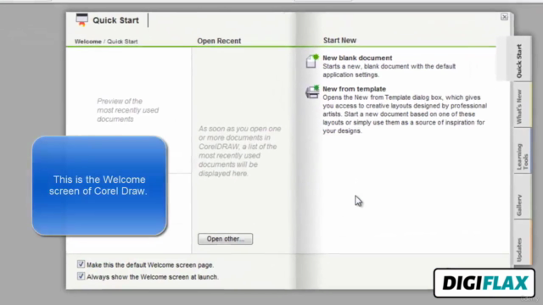Toggle Always show the Welcome screen at launch
543x305 pixels.
pyautogui.click(x=81, y=276)
